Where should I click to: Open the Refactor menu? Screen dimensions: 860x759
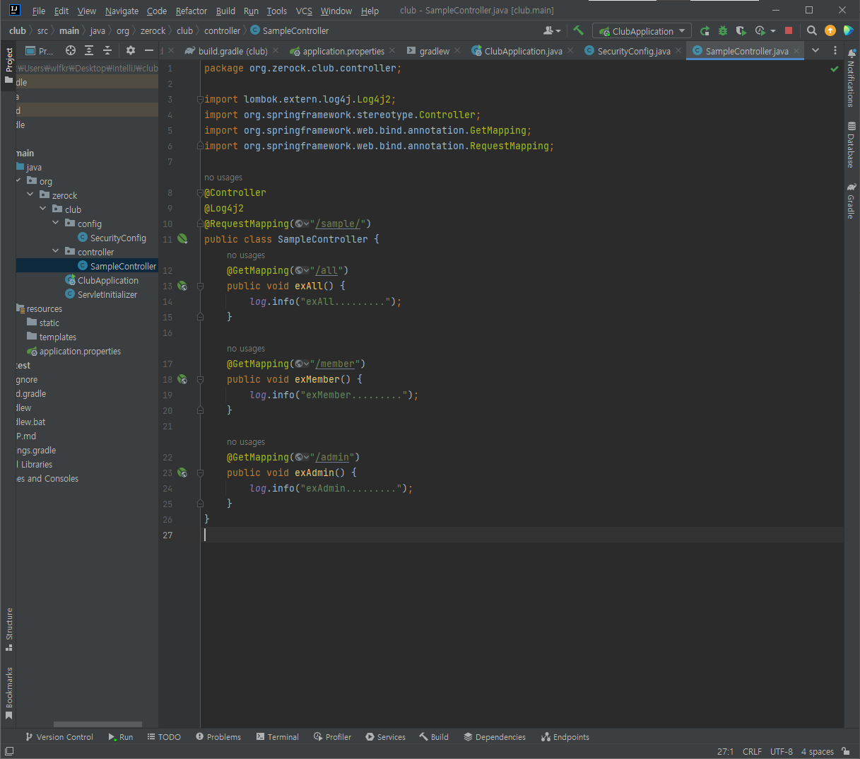click(192, 11)
